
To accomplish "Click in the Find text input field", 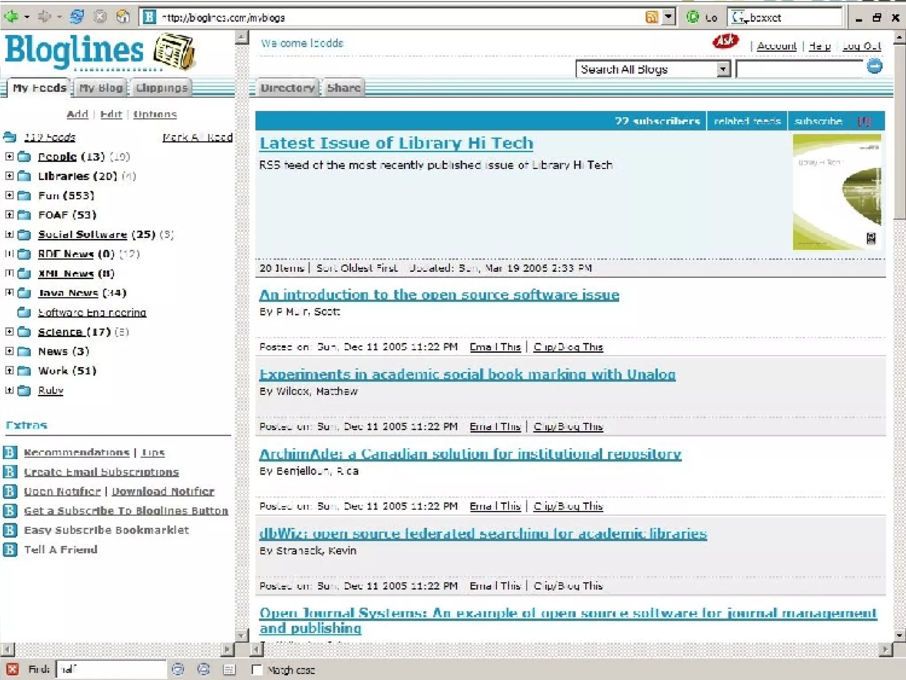I will coord(111,669).
